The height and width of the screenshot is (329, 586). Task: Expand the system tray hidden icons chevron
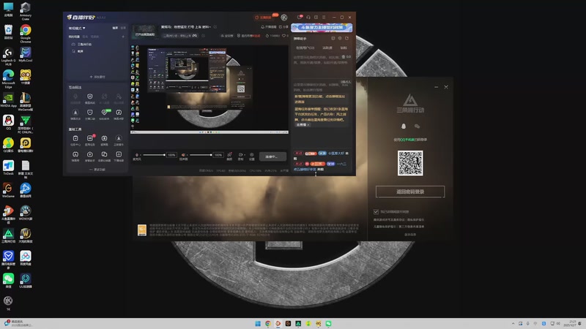coord(513,323)
